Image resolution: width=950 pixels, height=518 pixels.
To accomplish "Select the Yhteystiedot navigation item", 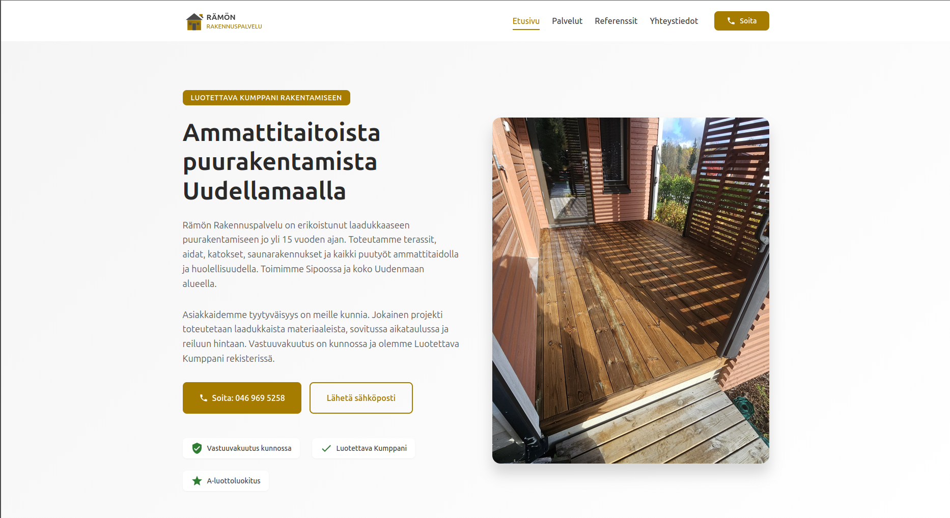I will coord(674,21).
